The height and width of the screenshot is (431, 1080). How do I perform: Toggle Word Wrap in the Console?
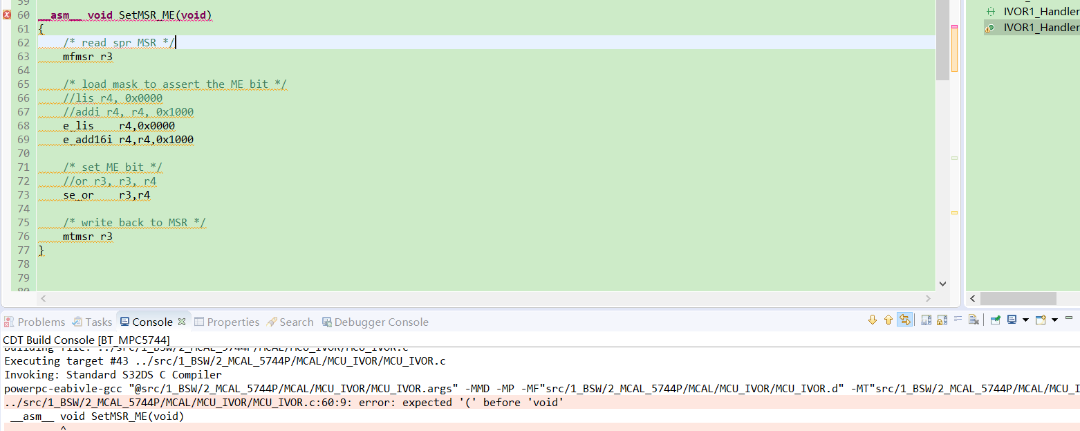coord(959,320)
